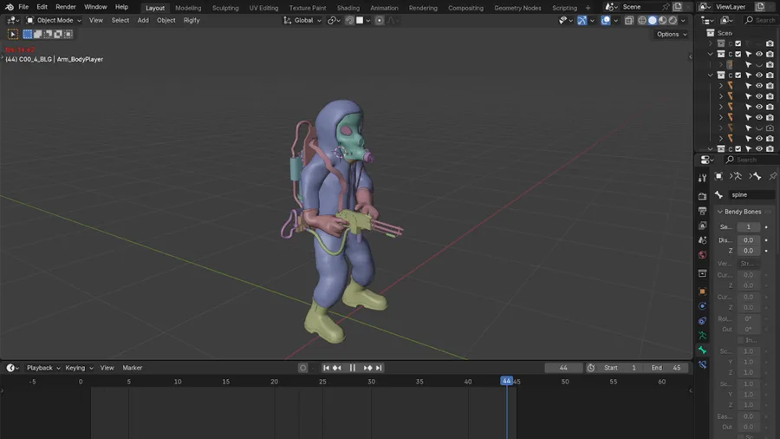This screenshot has height=439, width=780.
Task: Switch to wireframe viewport shading
Action: 642,21
